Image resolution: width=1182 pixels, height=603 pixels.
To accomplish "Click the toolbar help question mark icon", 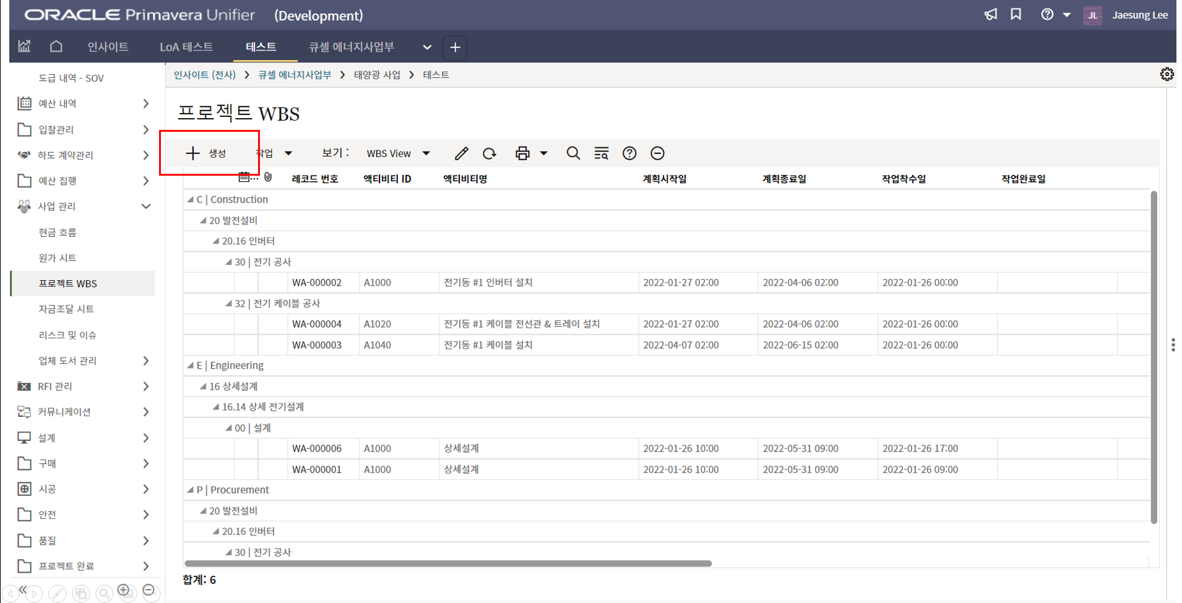I will pyautogui.click(x=629, y=153).
